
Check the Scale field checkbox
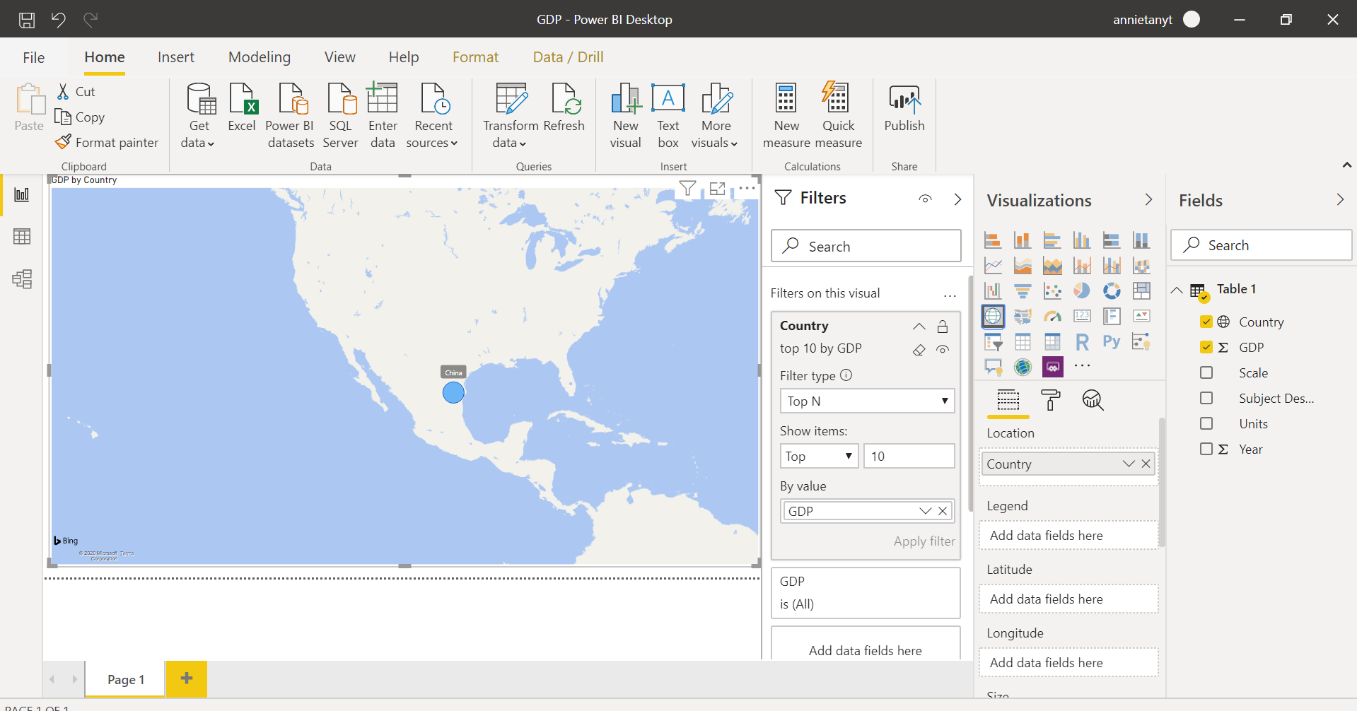(x=1206, y=372)
